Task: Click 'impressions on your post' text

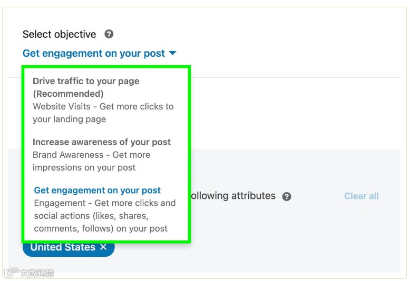Action: 84,167
